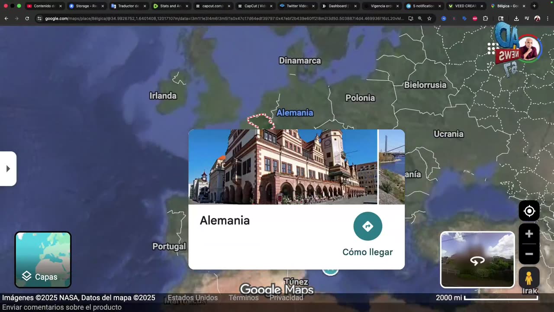Image resolution: width=554 pixels, height=312 pixels.
Task: Close the VEED CREAR tab
Action: click(482, 6)
